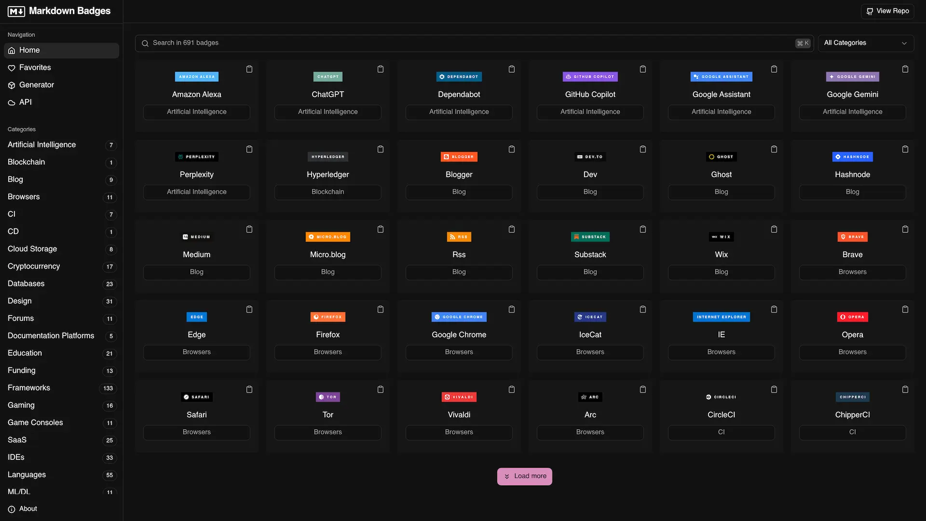The height and width of the screenshot is (521, 926).
Task: Open the API page
Action: click(x=61, y=102)
